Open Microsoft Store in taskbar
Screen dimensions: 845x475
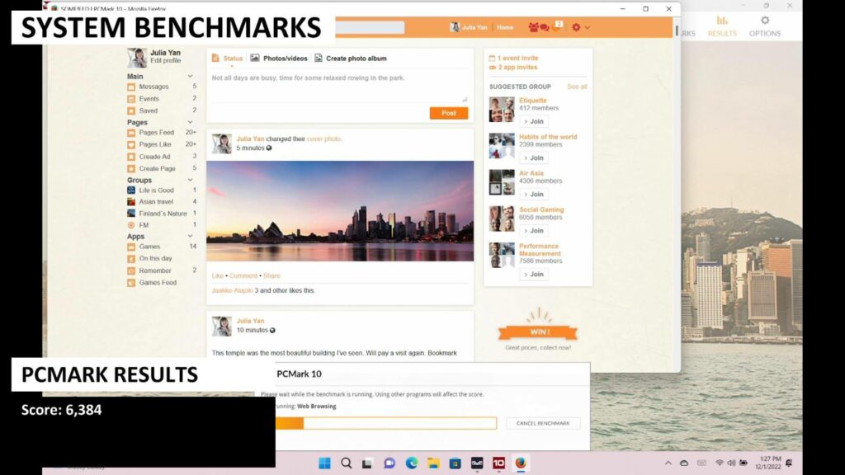pyautogui.click(x=456, y=463)
